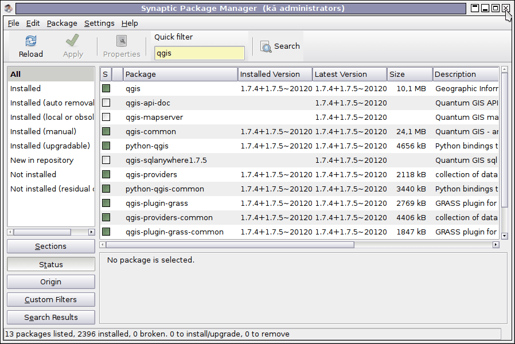Click the Origin filter button

pyautogui.click(x=51, y=282)
